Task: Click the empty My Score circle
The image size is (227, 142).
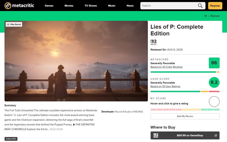Action: [x=214, y=102]
